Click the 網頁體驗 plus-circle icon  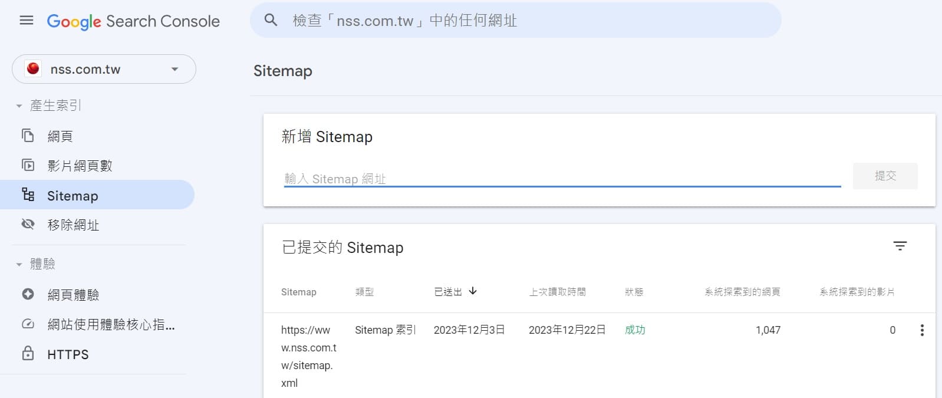point(28,294)
